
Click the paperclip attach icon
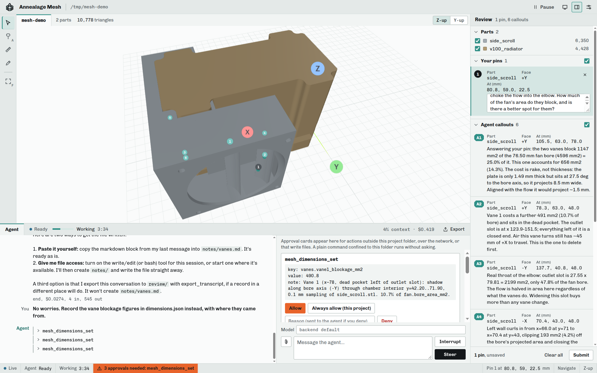(286, 342)
